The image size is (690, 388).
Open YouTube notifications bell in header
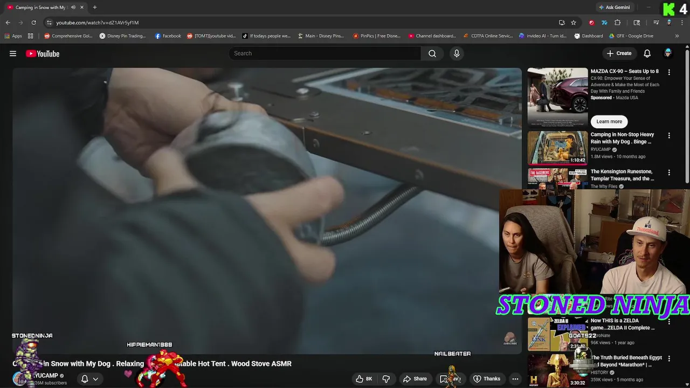647,53
